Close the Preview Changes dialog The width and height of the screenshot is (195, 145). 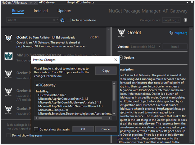coord(116,60)
